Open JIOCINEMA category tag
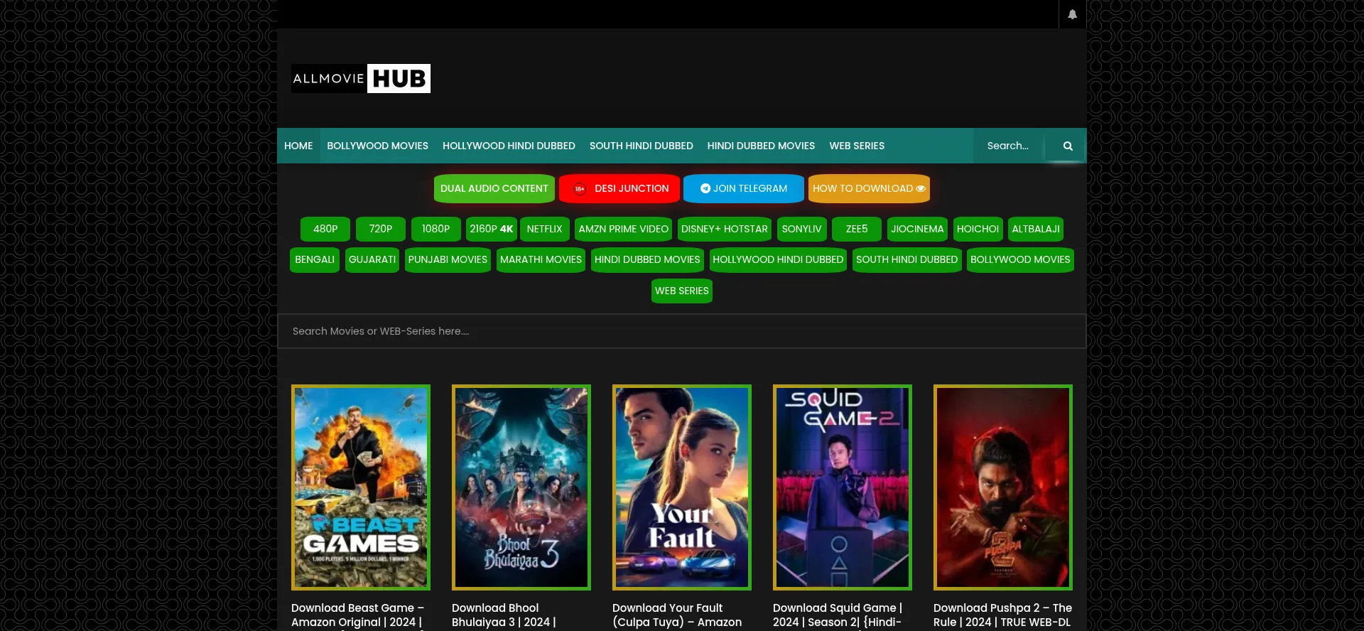1364x631 pixels. click(x=917, y=229)
